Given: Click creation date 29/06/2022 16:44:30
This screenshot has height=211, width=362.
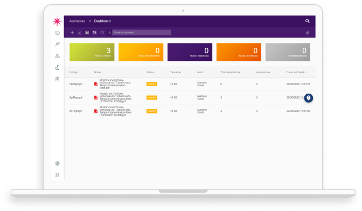Looking at the screenshot, I should pos(298,111).
